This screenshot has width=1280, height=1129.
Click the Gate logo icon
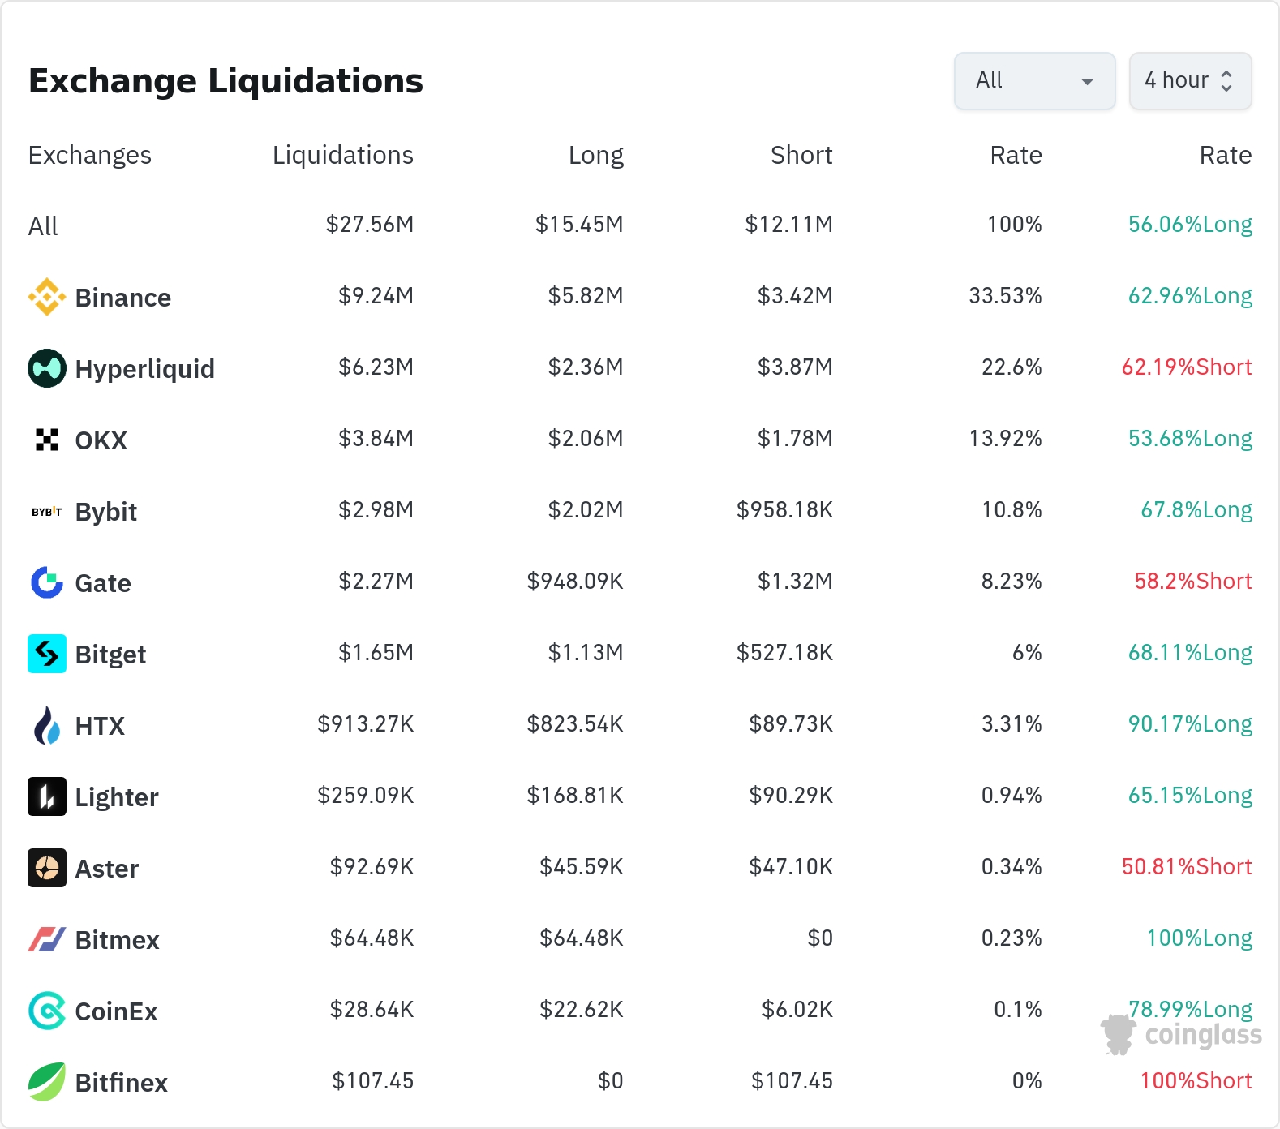[x=47, y=582]
